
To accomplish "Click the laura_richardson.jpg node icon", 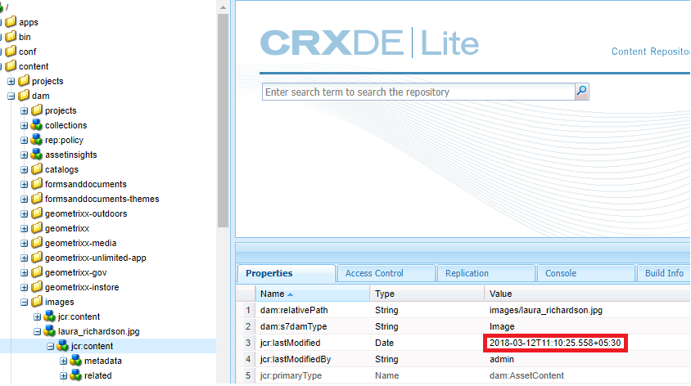I will pyautogui.click(x=50, y=331).
